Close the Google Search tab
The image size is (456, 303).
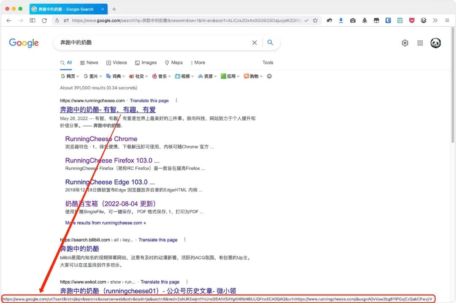(103, 9)
